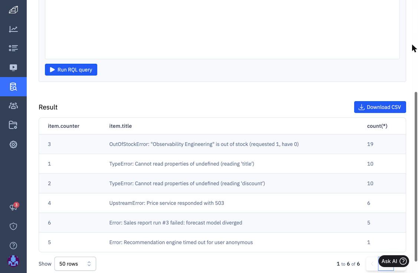
Task: Open the Ask AI assistant button
Action: (393, 261)
